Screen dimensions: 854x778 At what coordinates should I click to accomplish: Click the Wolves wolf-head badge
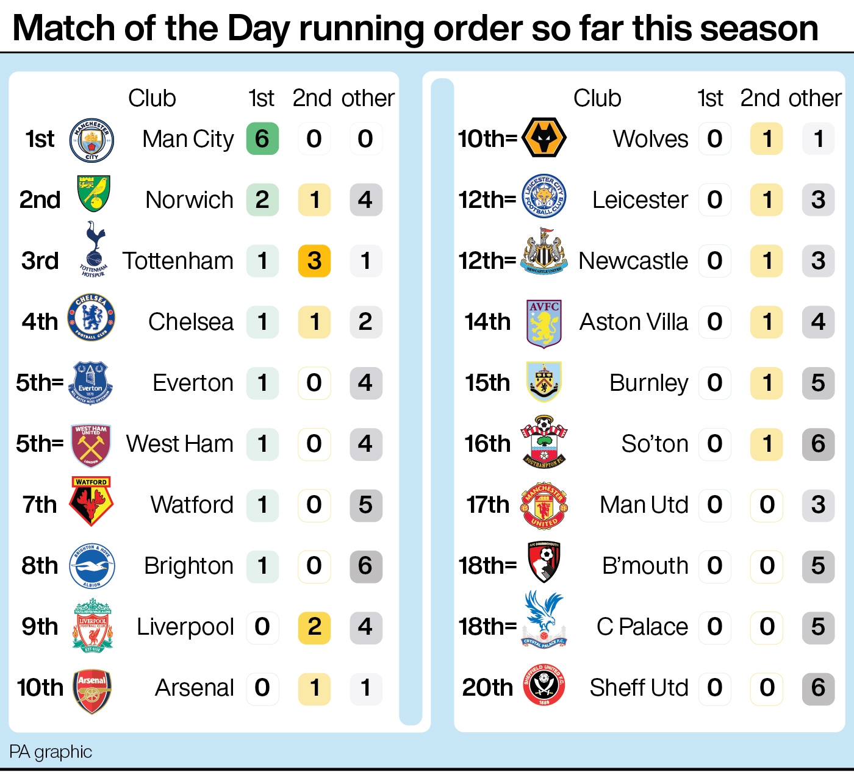tap(545, 138)
